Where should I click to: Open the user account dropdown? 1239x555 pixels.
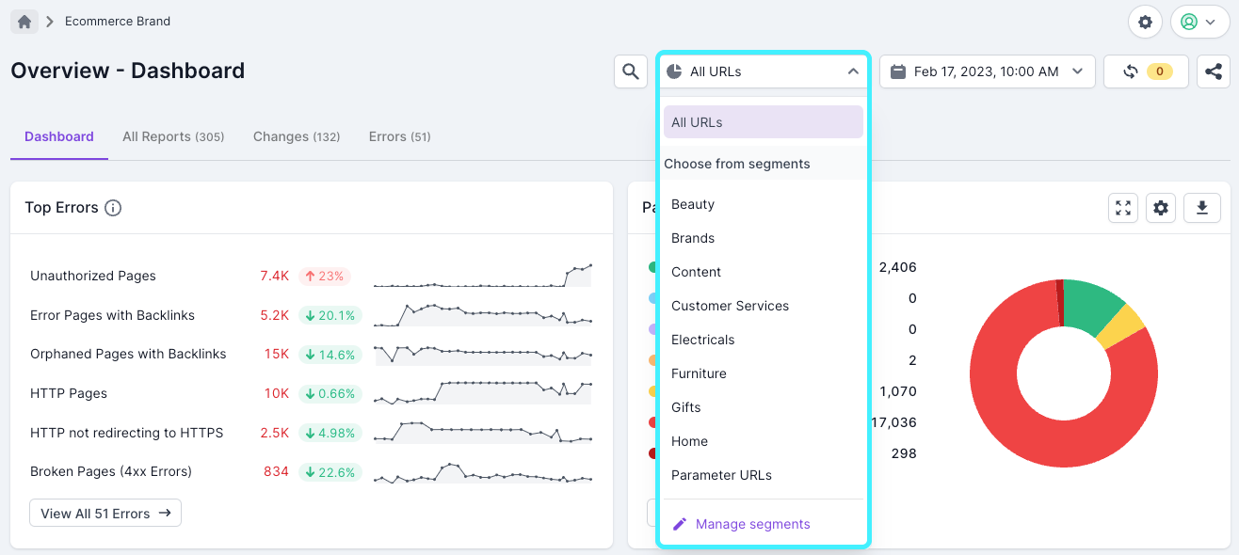pos(1199,22)
